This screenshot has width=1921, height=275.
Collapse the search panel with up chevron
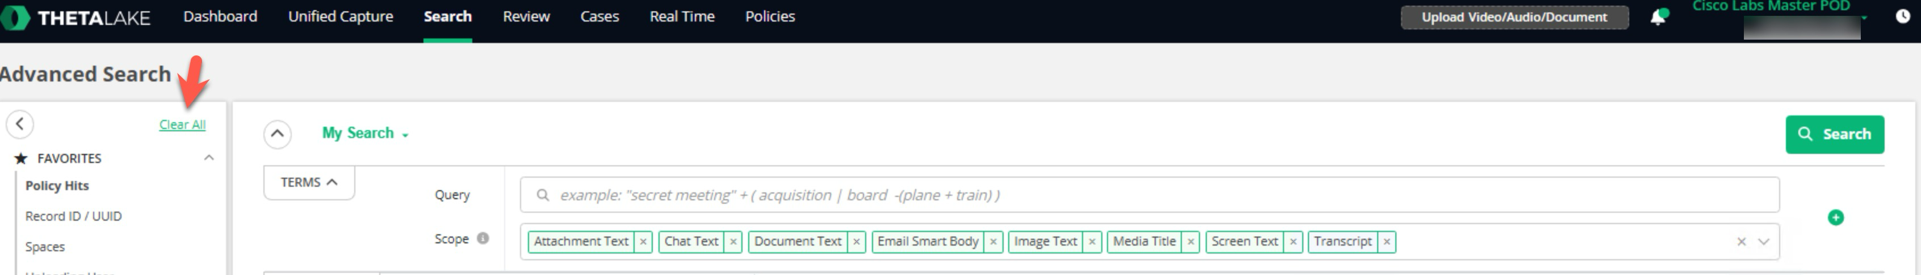[276, 134]
